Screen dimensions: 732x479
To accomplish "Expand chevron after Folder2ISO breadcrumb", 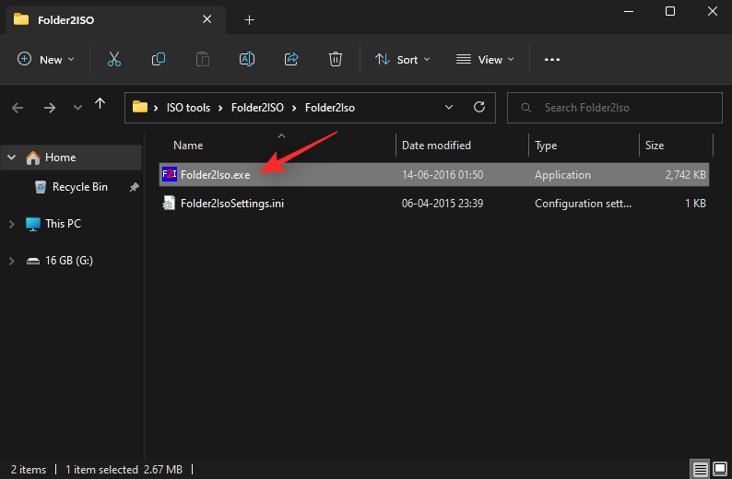I will 294,108.
